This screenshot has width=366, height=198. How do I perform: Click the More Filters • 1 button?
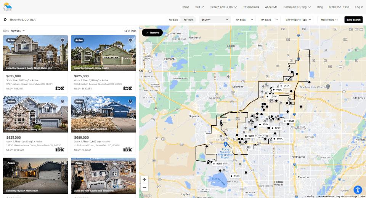pos(329,20)
